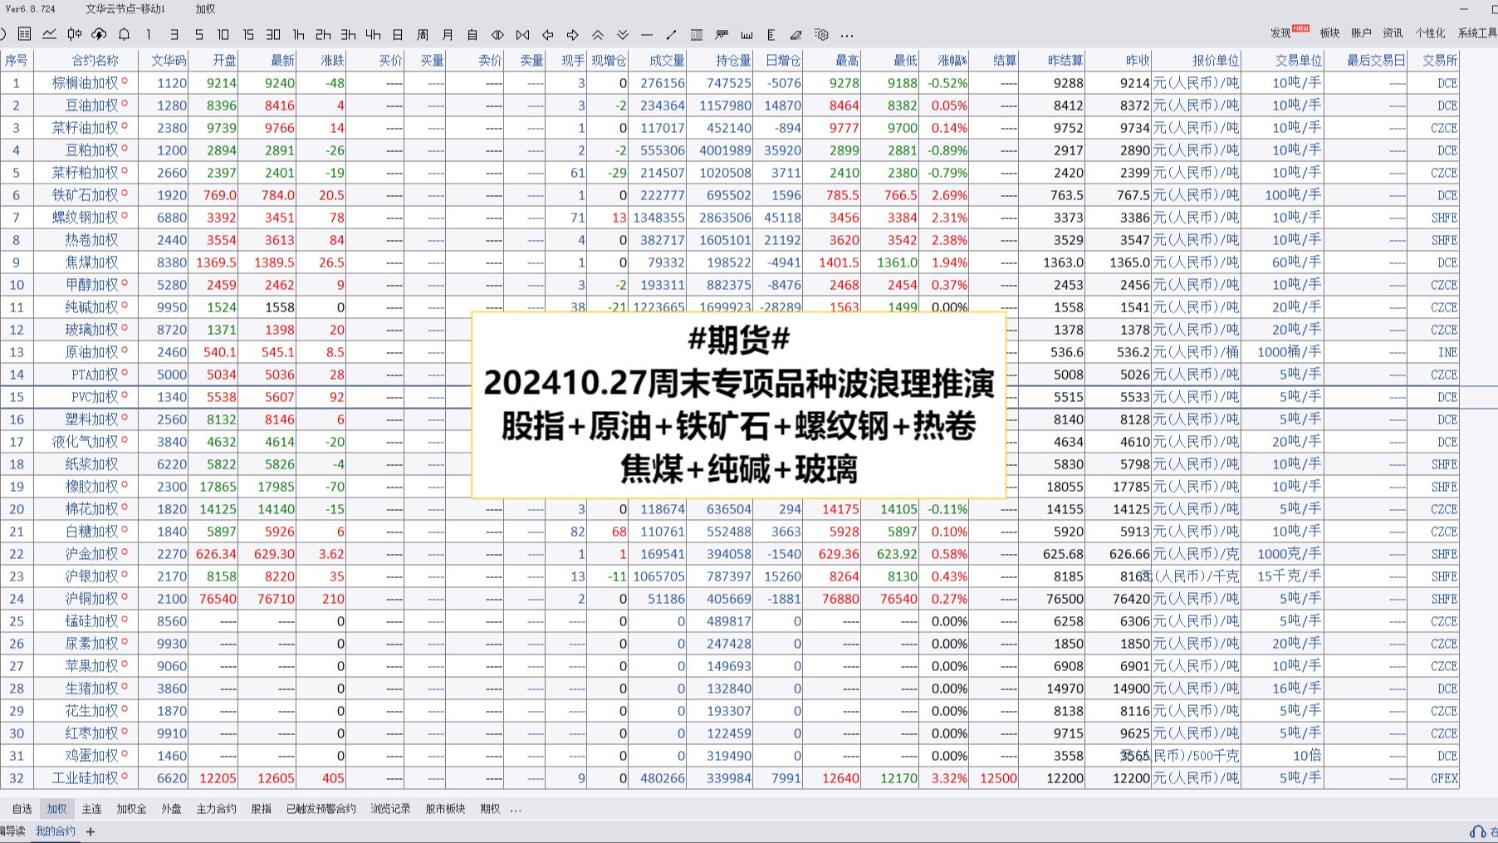Sort by the 成交量 column header

(667, 60)
